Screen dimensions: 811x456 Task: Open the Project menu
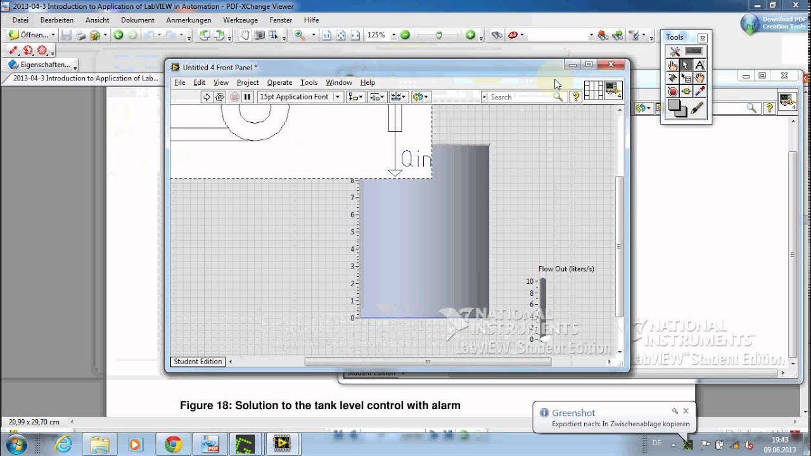pos(248,82)
